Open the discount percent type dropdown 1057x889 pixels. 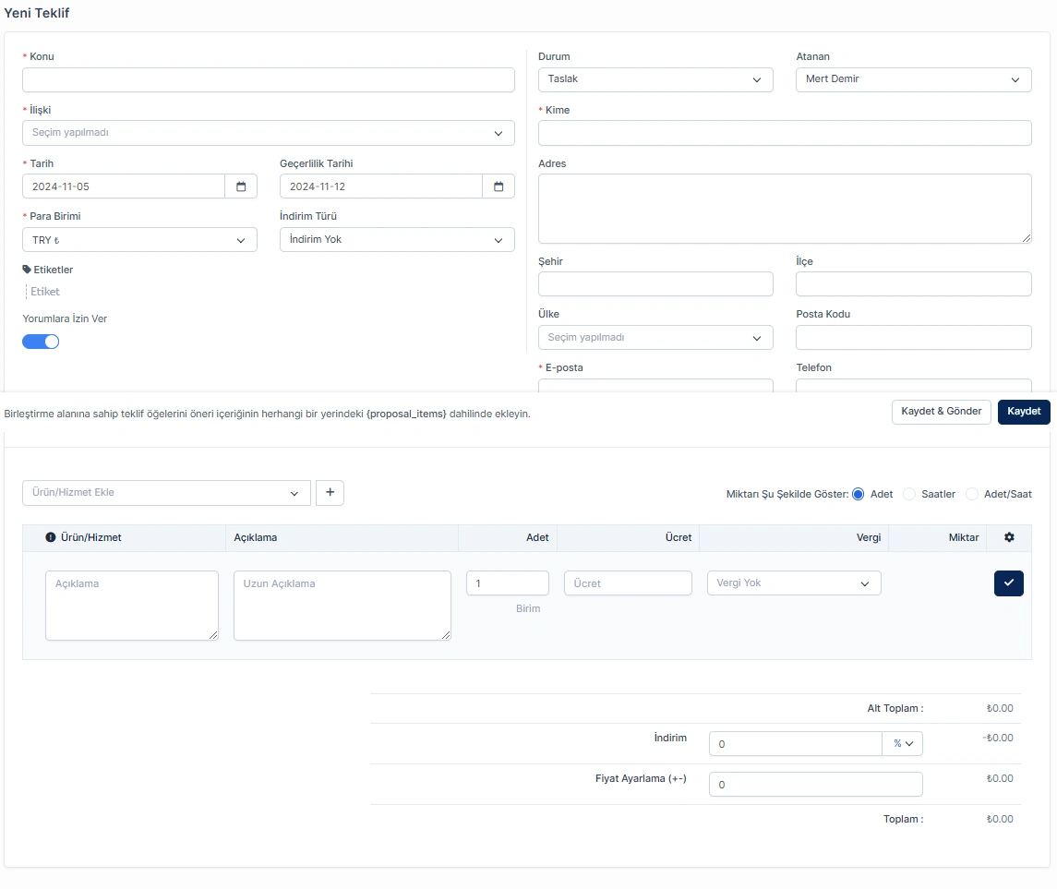click(902, 743)
